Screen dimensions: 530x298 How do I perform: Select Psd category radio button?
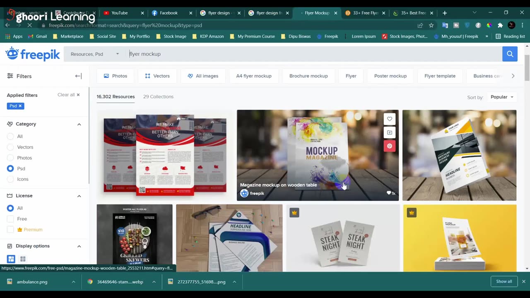pyautogui.click(x=10, y=168)
